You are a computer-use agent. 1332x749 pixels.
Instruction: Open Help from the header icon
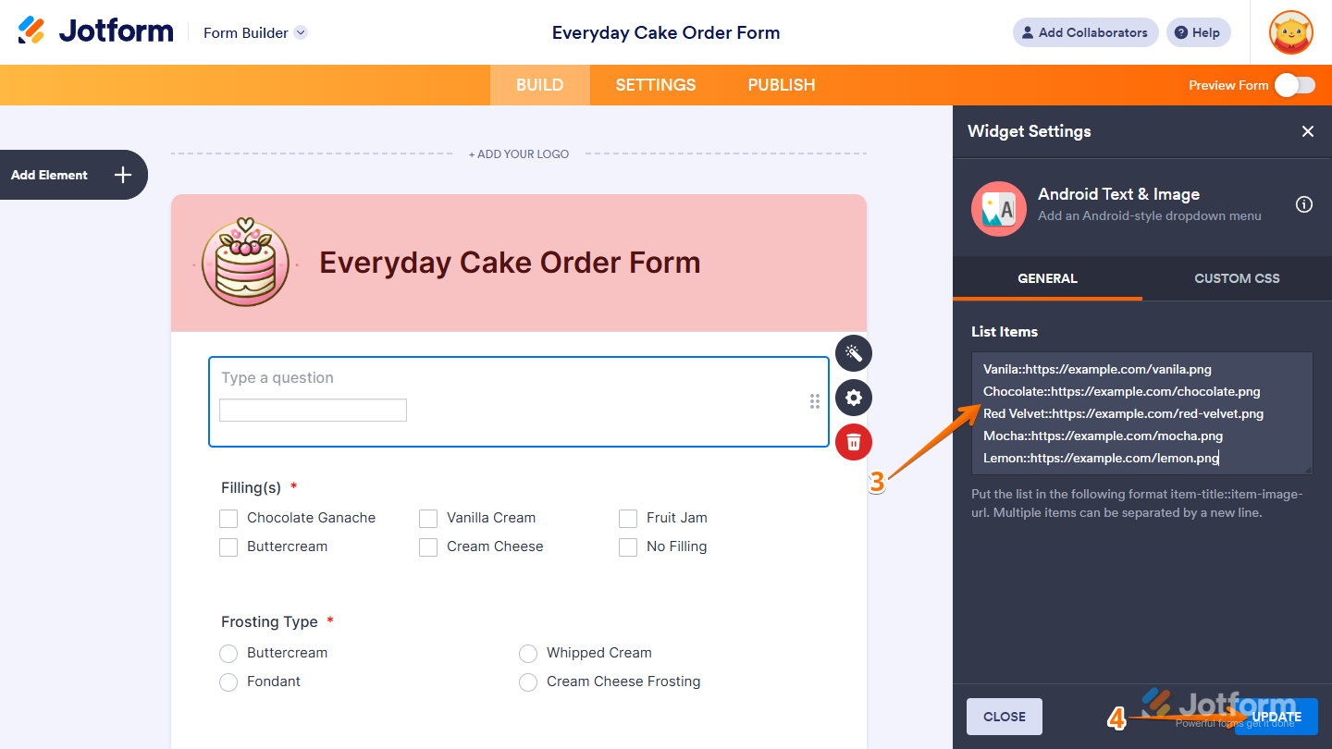tap(1198, 32)
